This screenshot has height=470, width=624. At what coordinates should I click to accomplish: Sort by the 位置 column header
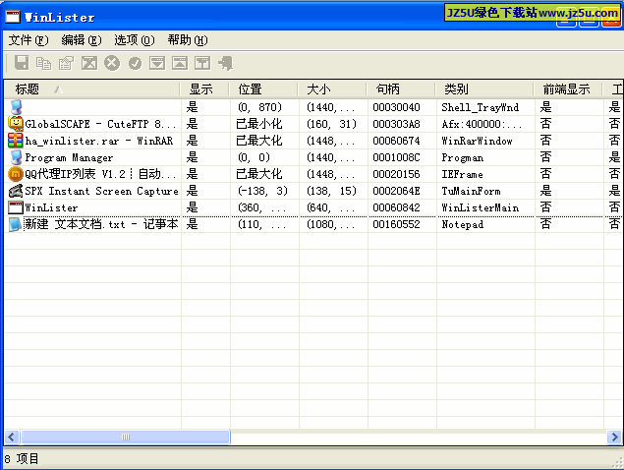pyautogui.click(x=263, y=89)
